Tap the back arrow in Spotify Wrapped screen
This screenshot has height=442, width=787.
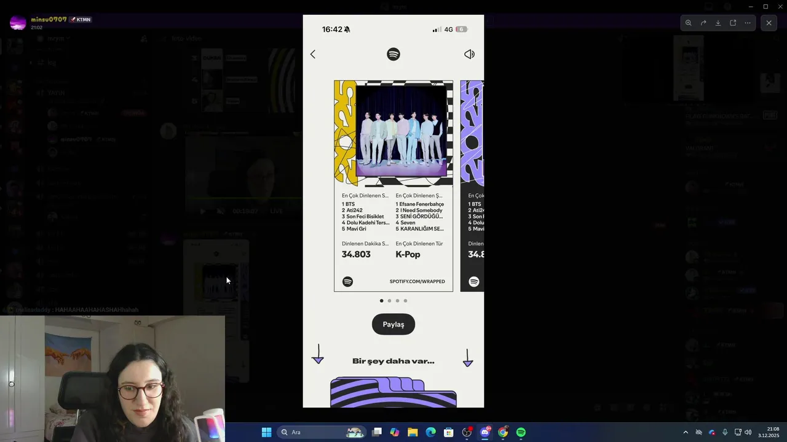tap(312, 54)
